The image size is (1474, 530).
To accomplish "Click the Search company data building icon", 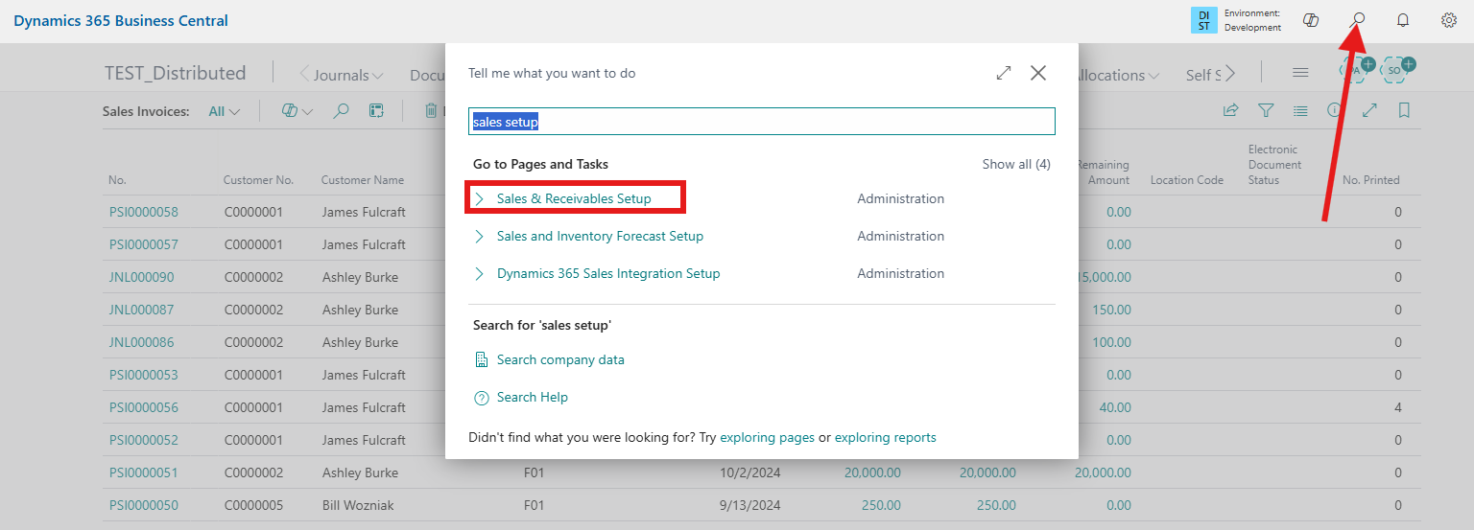I will pos(482,359).
